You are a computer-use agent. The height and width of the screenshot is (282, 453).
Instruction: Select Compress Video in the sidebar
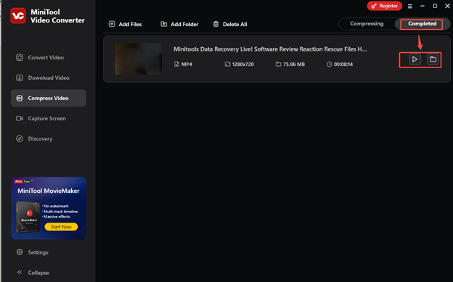pyautogui.click(x=48, y=98)
